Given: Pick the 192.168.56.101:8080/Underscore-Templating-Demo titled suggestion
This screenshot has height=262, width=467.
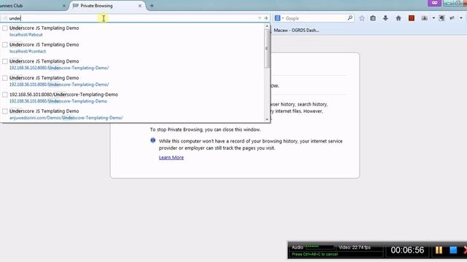Looking at the screenshot, I should (133, 98).
